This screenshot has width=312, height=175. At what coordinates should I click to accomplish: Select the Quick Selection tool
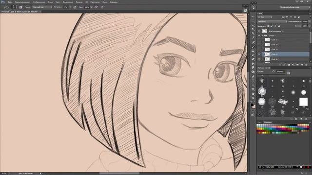click(253, 29)
